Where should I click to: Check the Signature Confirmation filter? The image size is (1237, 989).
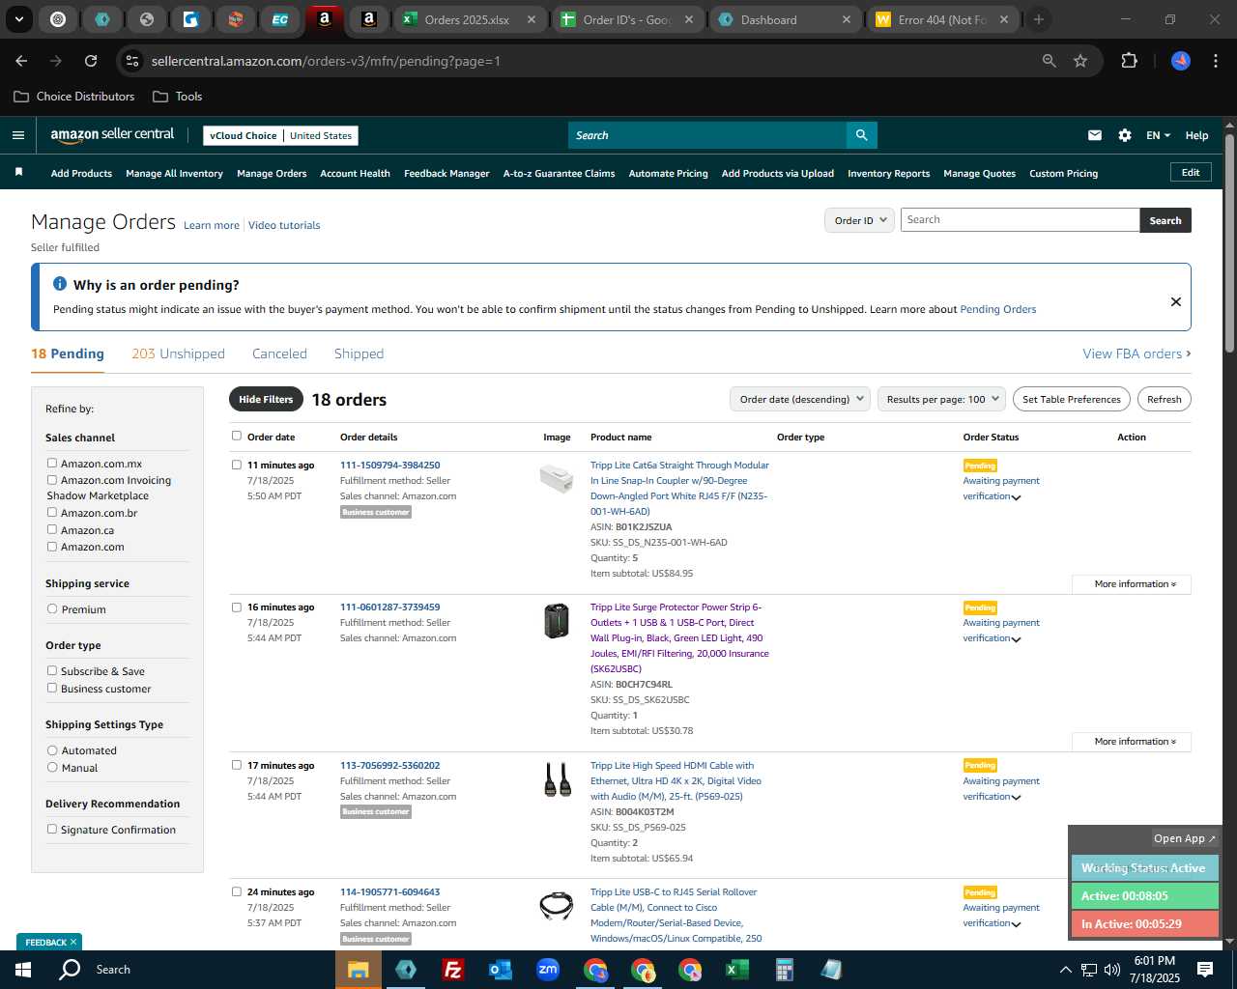click(52, 829)
